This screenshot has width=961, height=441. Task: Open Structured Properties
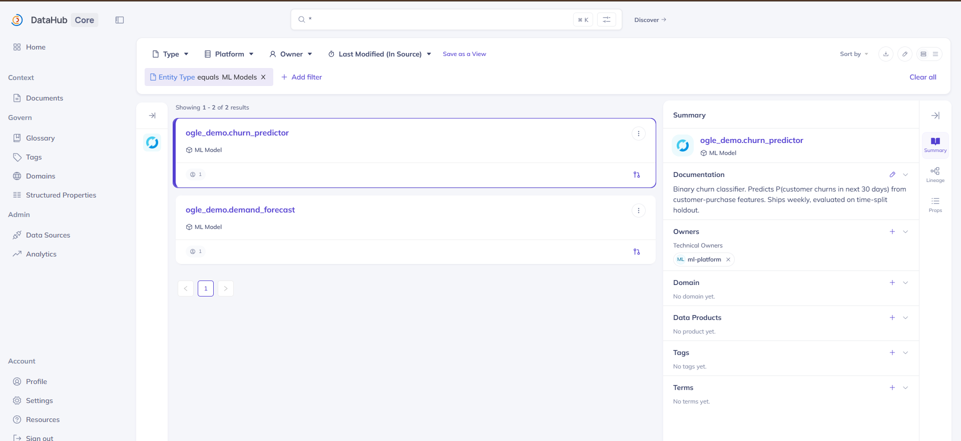(61, 195)
